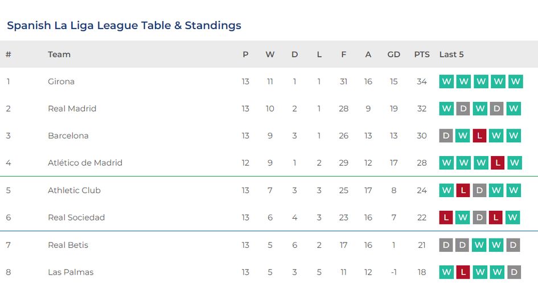Viewport: 538px width, 303px height.
Task: Click the PTS column header
Action: (422, 55)
